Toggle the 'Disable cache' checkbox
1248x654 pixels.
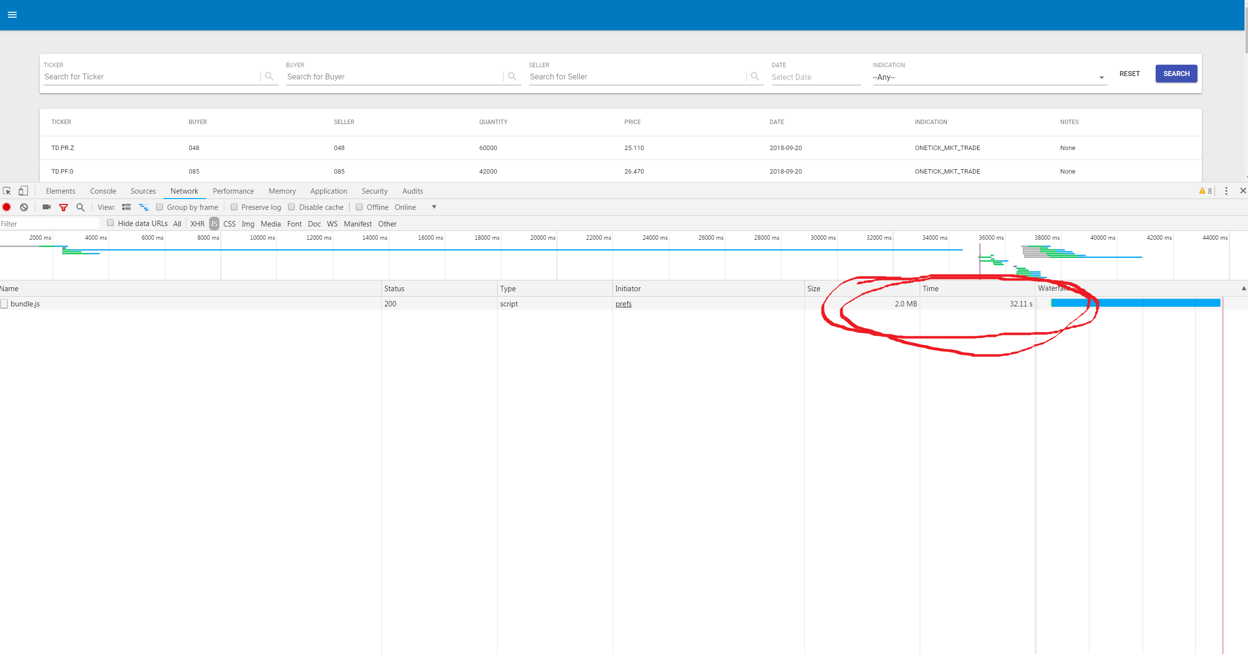pyautogui.click(x=292, y=206)
